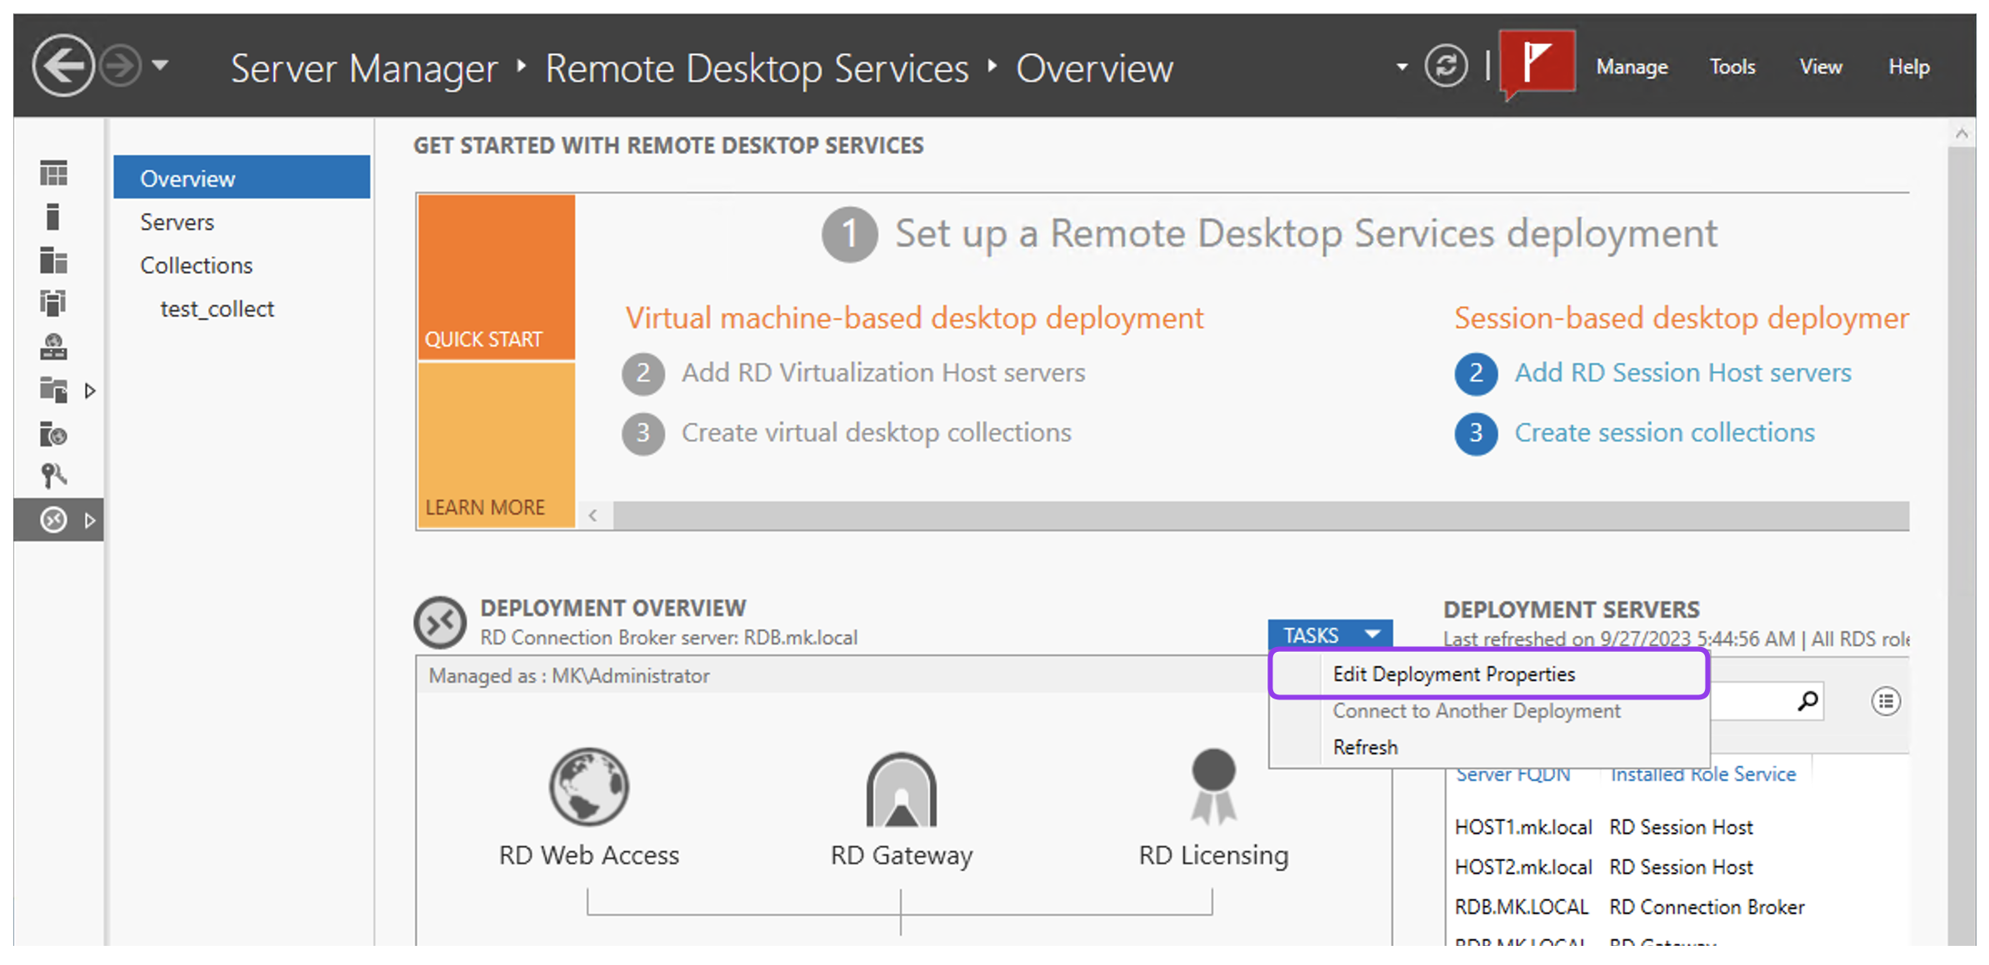Click blue step 2 circle for Session Host
The height and width of the screenshot is (965, 1989).
[1476, 373]
